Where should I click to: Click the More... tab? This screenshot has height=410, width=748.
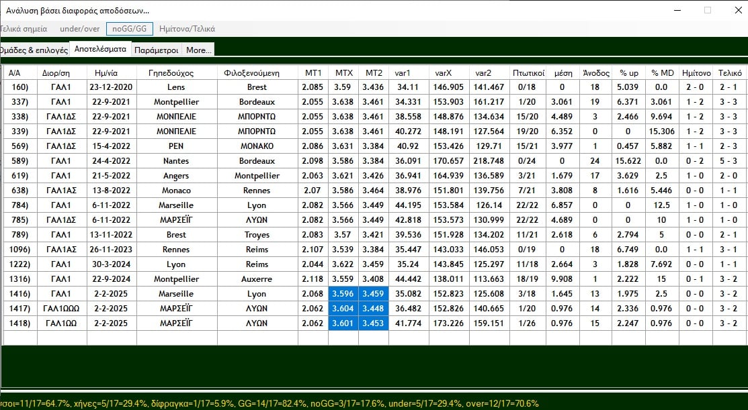[198, 50]
